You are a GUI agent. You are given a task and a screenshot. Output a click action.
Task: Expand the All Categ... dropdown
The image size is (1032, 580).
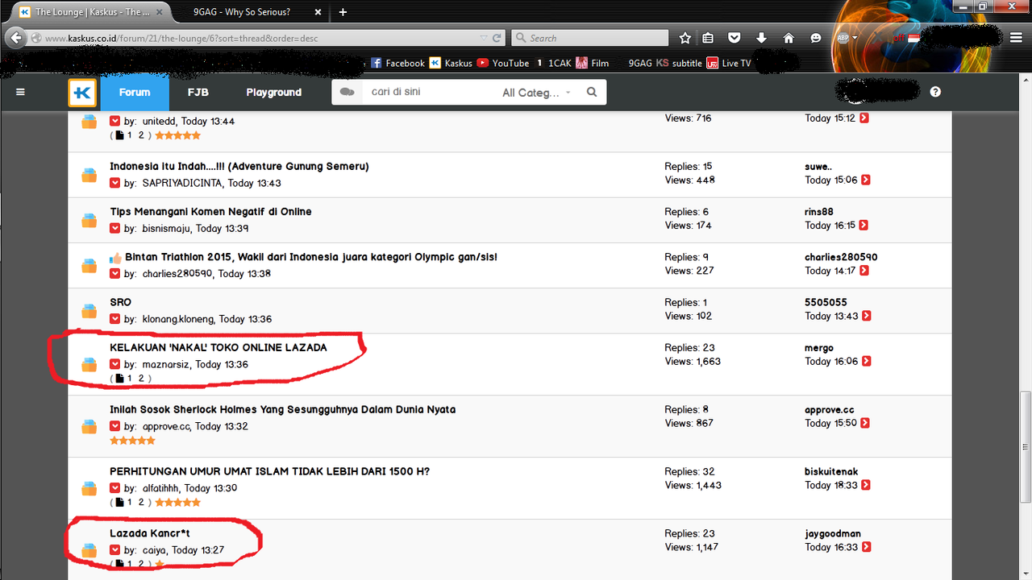536,93
